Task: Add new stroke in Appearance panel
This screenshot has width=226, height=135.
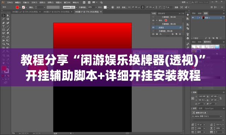Action: click(x=153, y=34)
